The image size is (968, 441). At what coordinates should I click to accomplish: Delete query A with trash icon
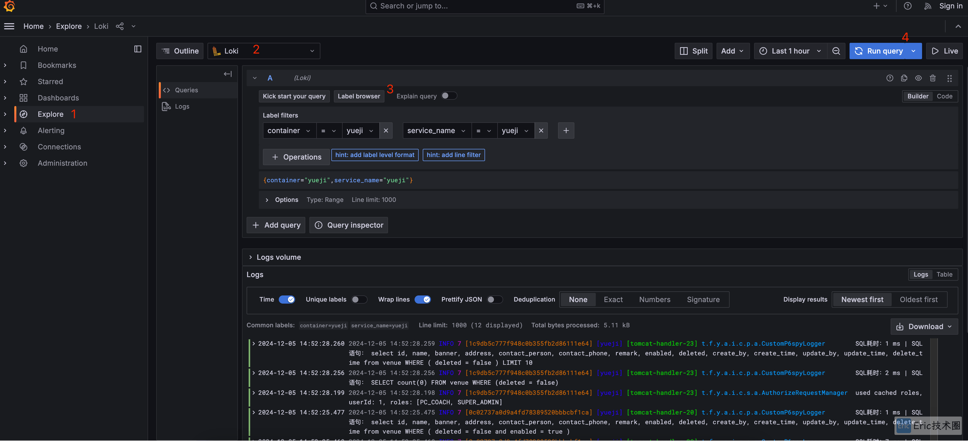[933, 78]
